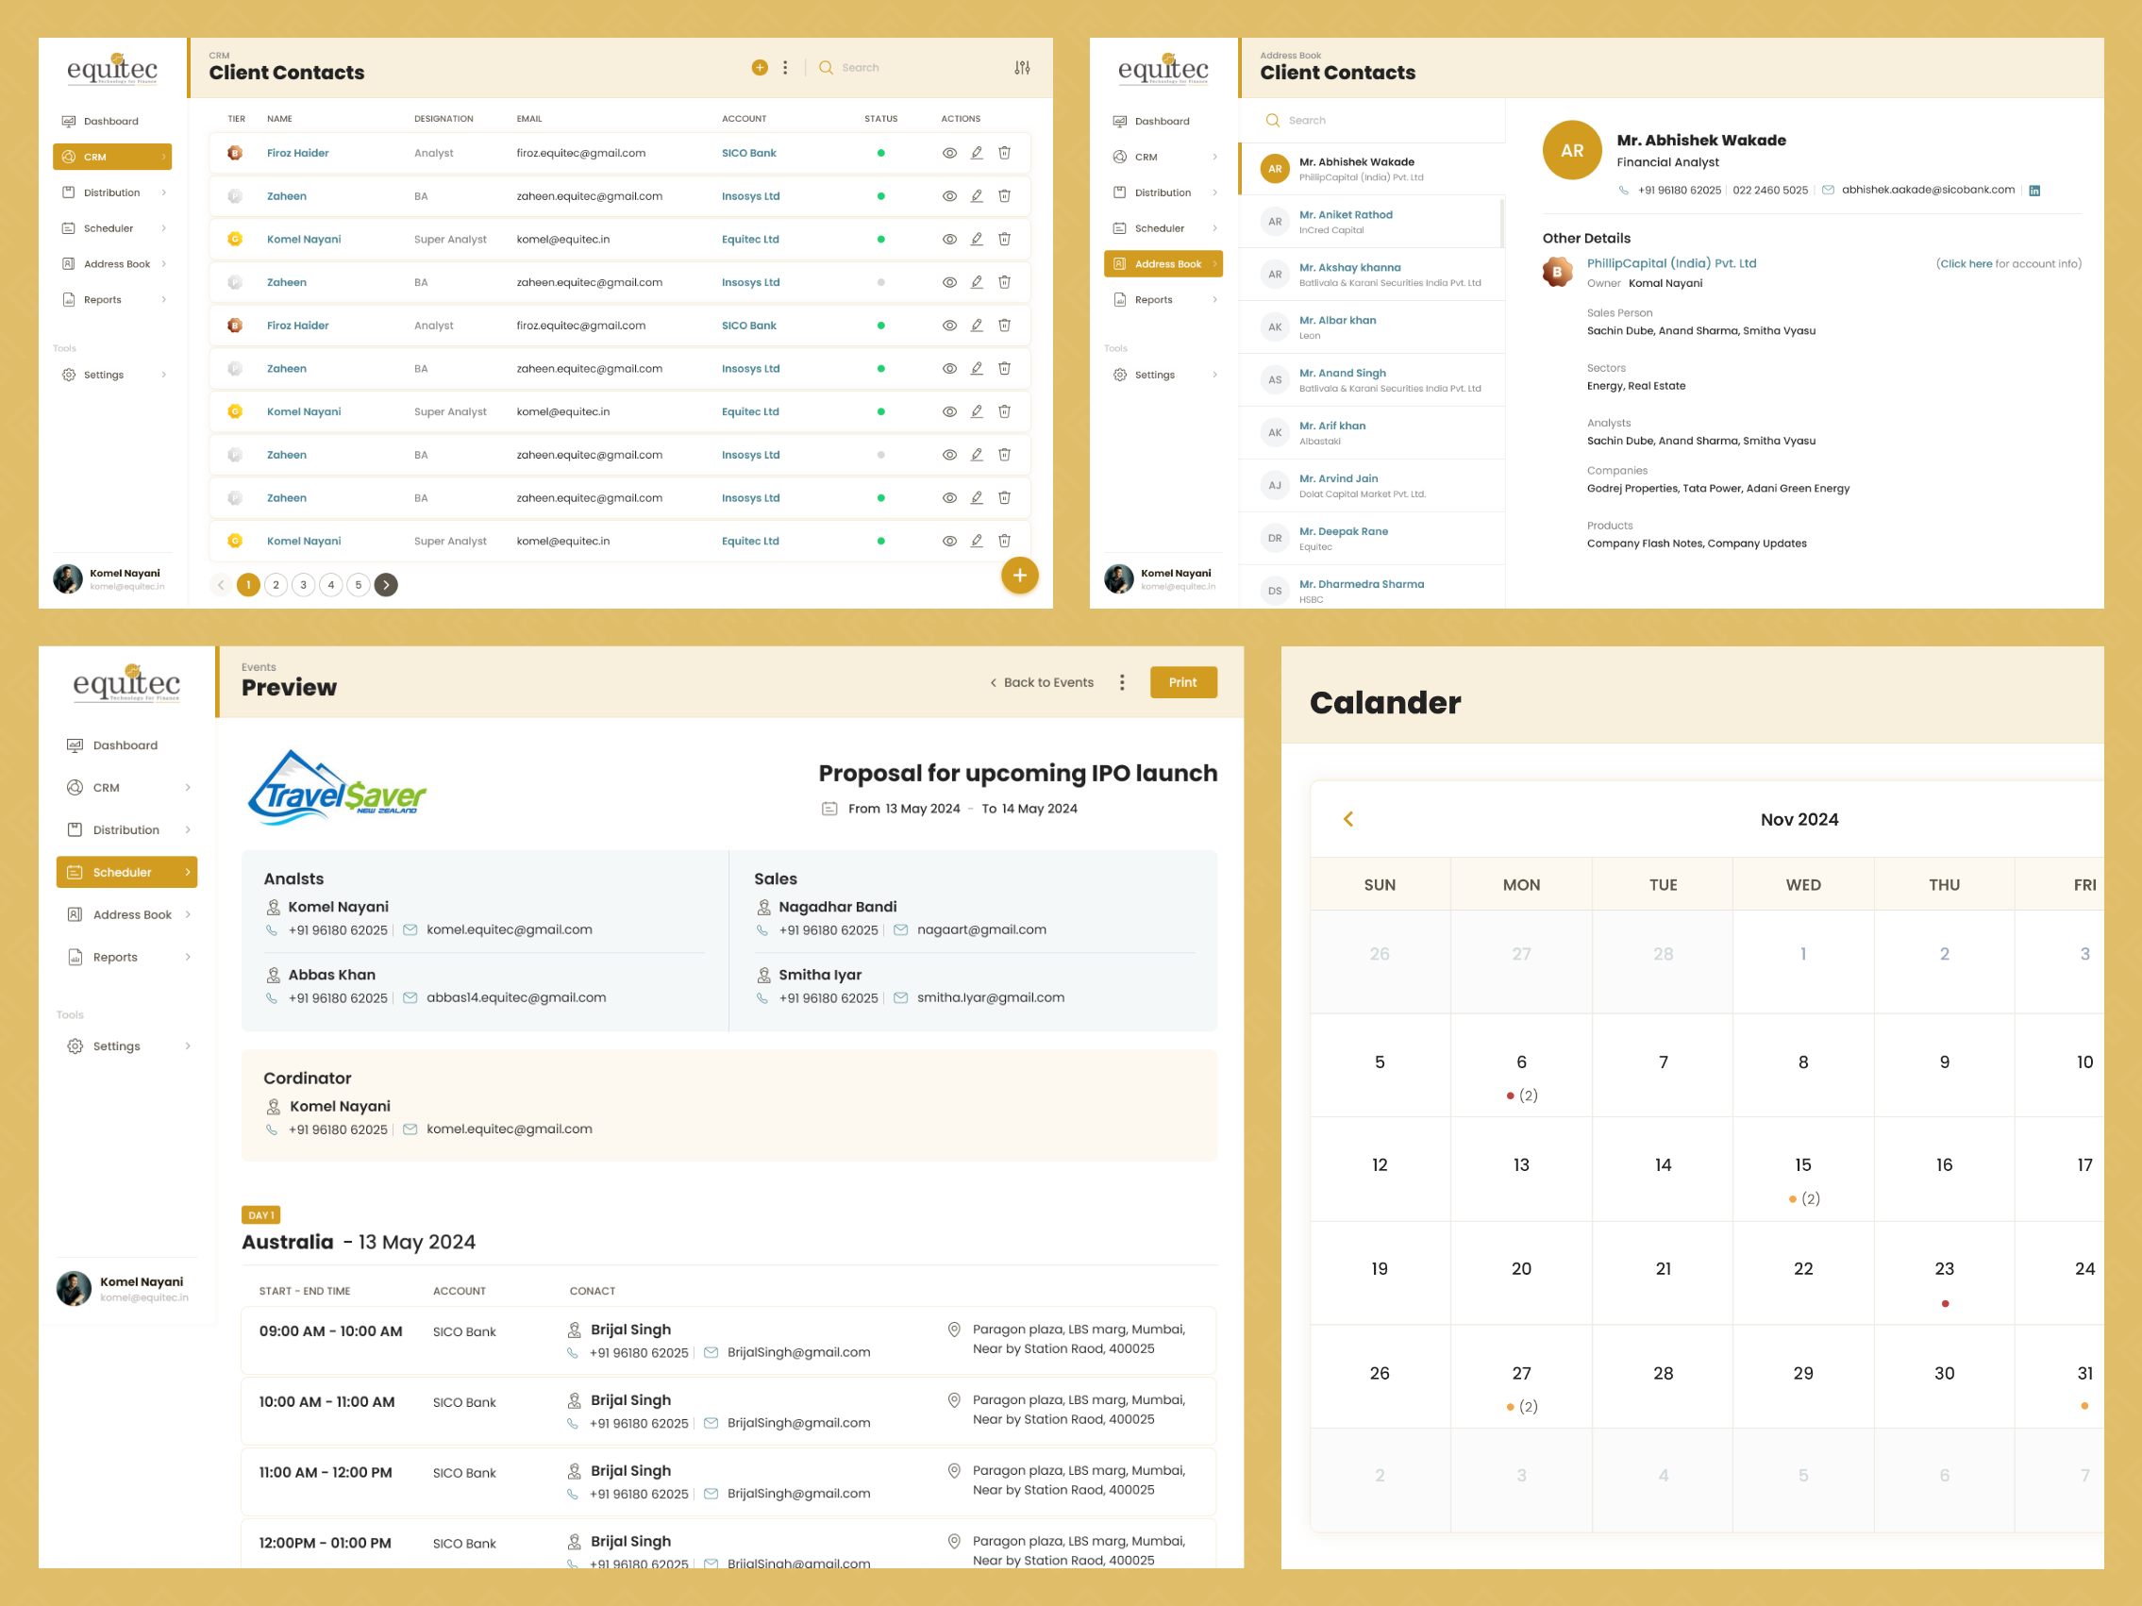Click the phone icon next to +91 96180 62025 in the contact detail
Viewport: 2142px width, 1606px height.
pyautogui.click(x=1624, y=191)
